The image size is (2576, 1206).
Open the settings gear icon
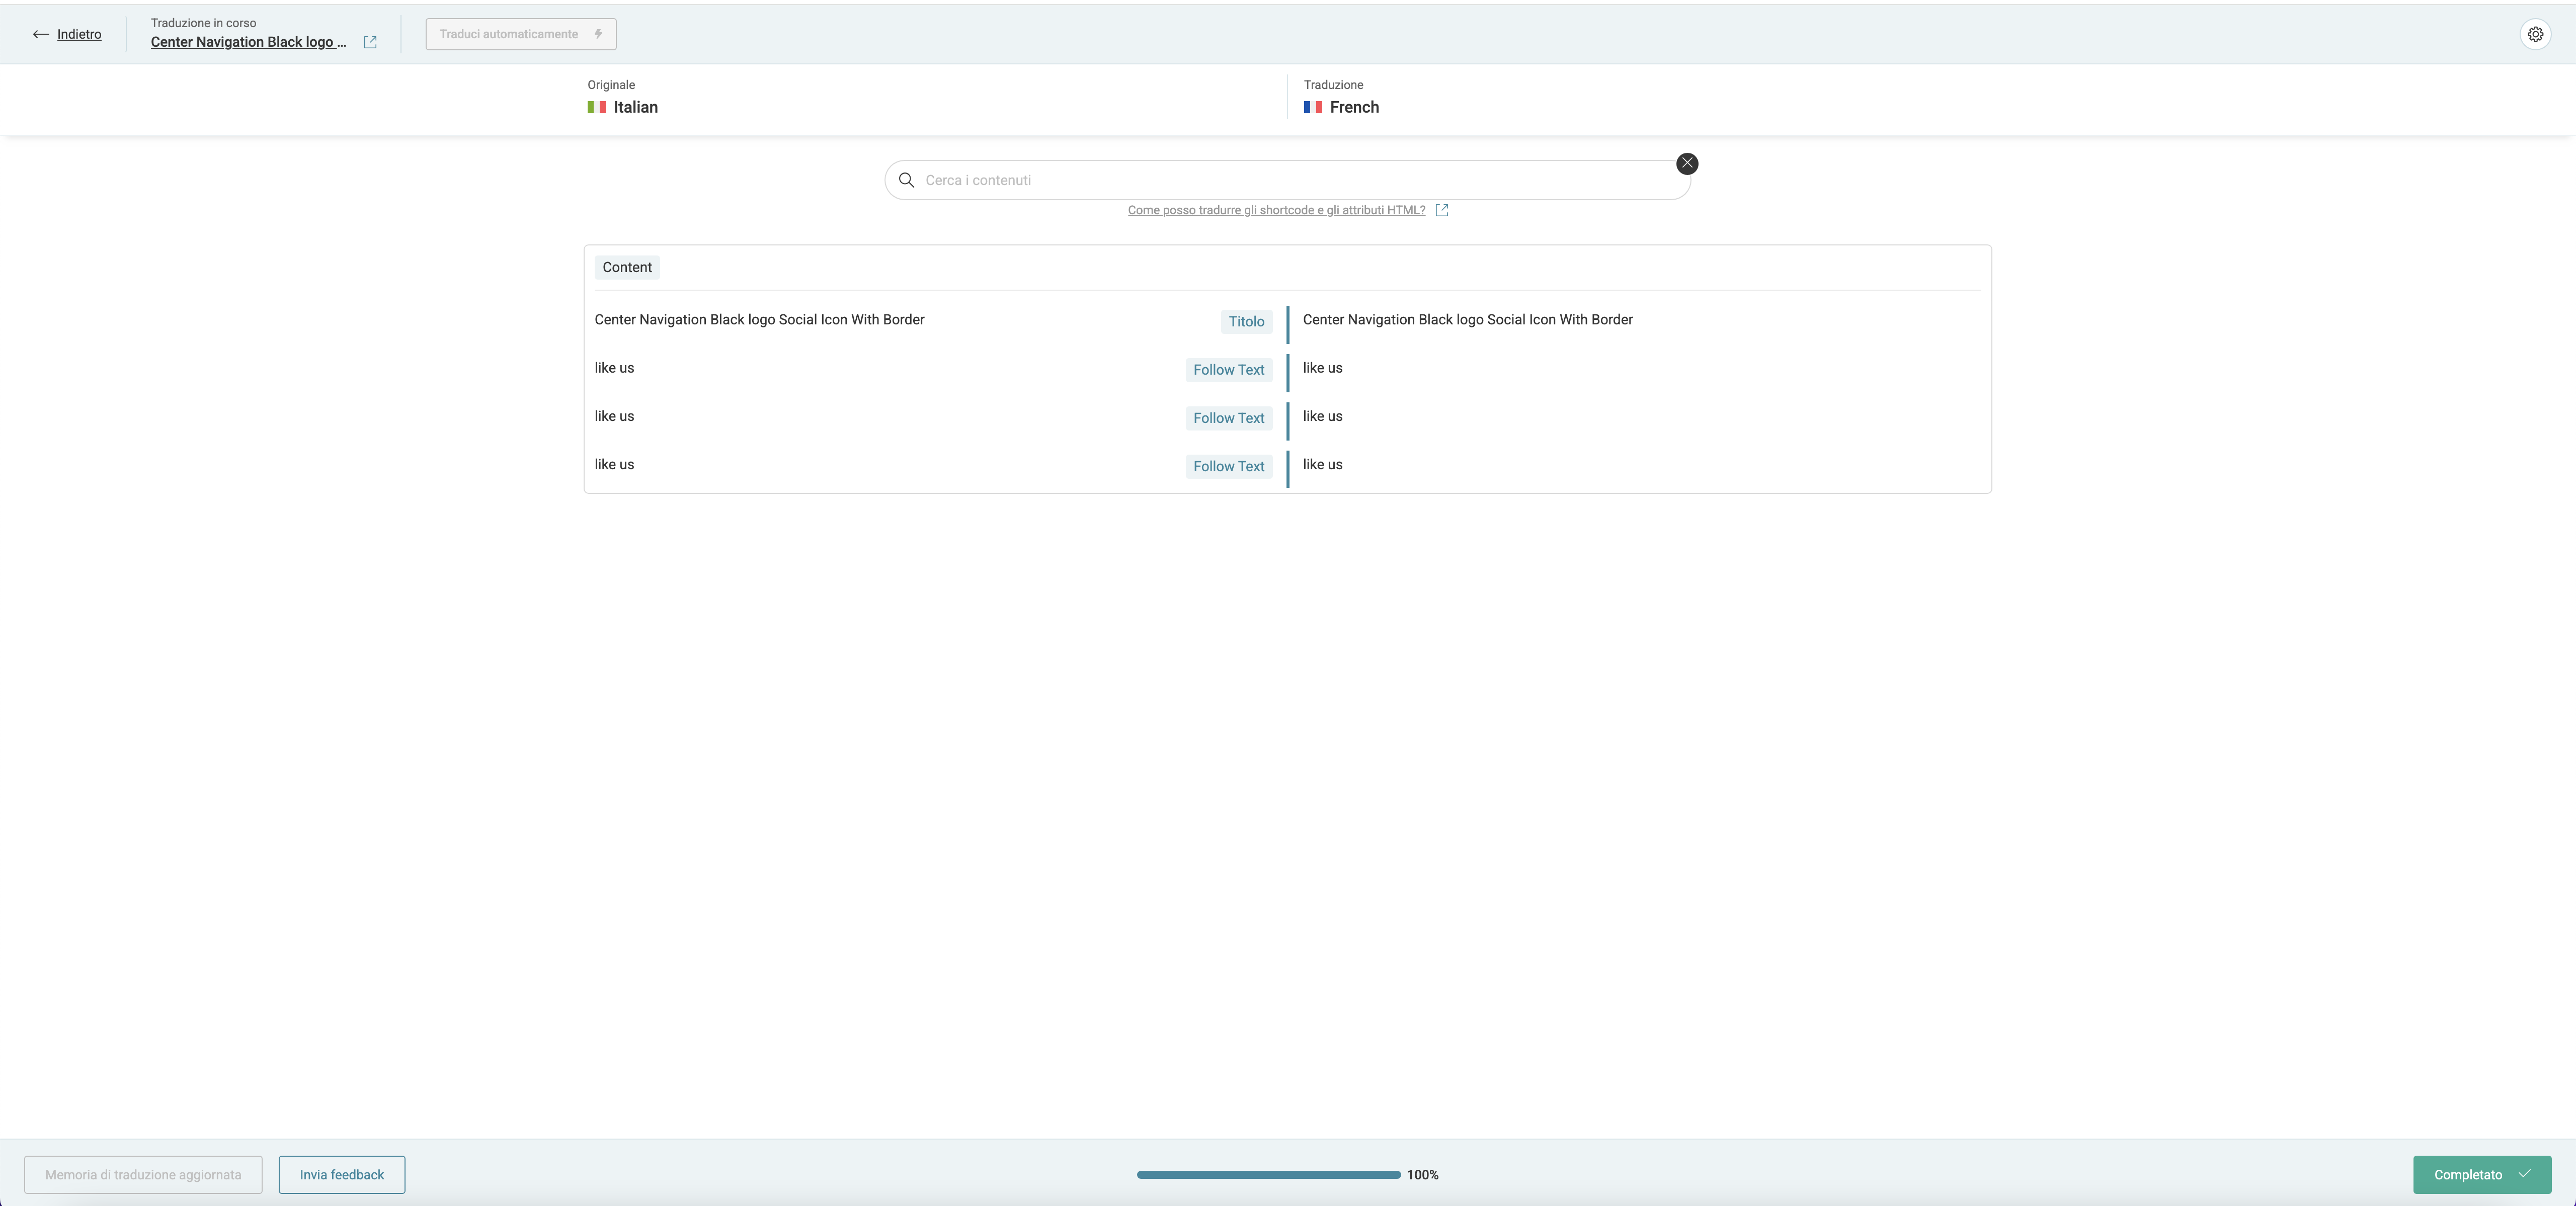pyautogui.click(x=2535, y=34)
